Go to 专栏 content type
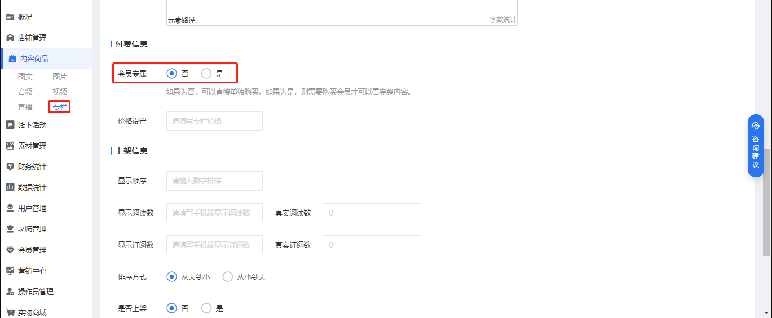Screen dimensions: 772x318 click(x=60, y=107)
